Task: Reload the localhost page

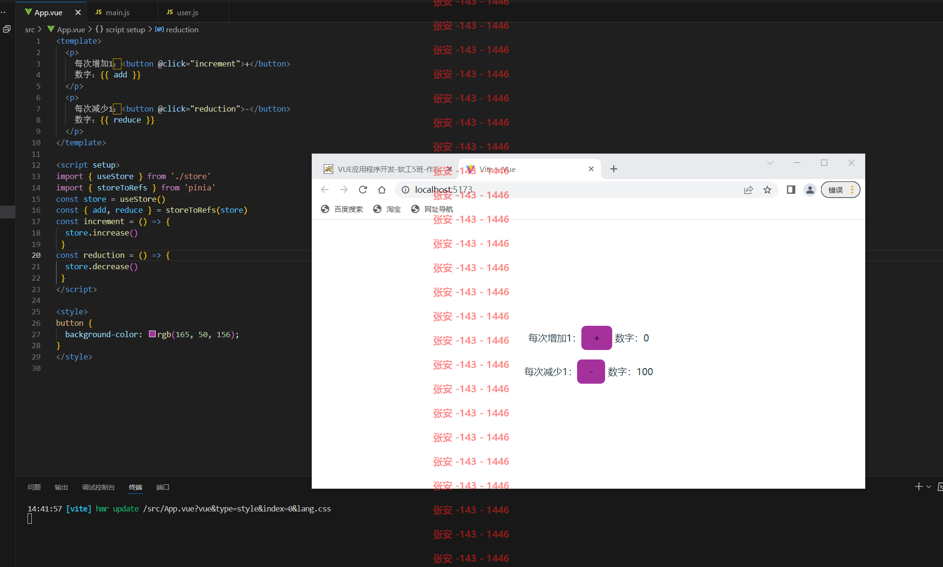Action: (x=363, y=190)
